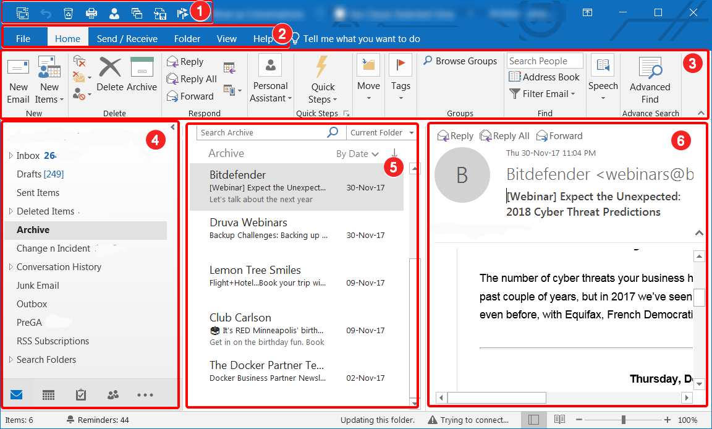The image size is (712, 429).
Task: Show more navigation options ellipsis
Action: point(145,395)
